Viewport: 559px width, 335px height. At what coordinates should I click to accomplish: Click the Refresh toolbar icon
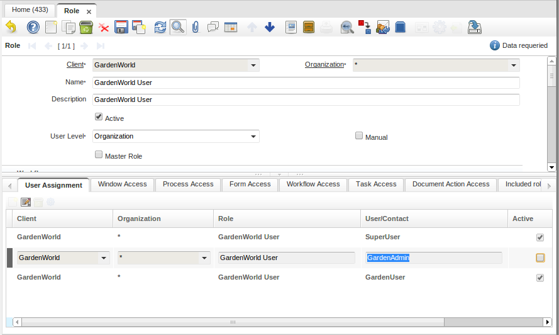(160, 27)
